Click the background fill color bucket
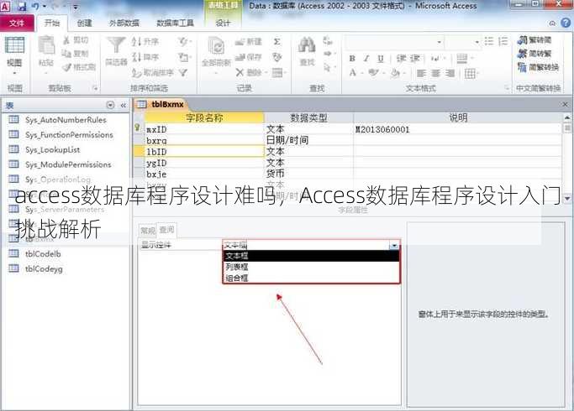Image resolution: width=574 pixels, height=411 pixels. [x=395, y=74]
